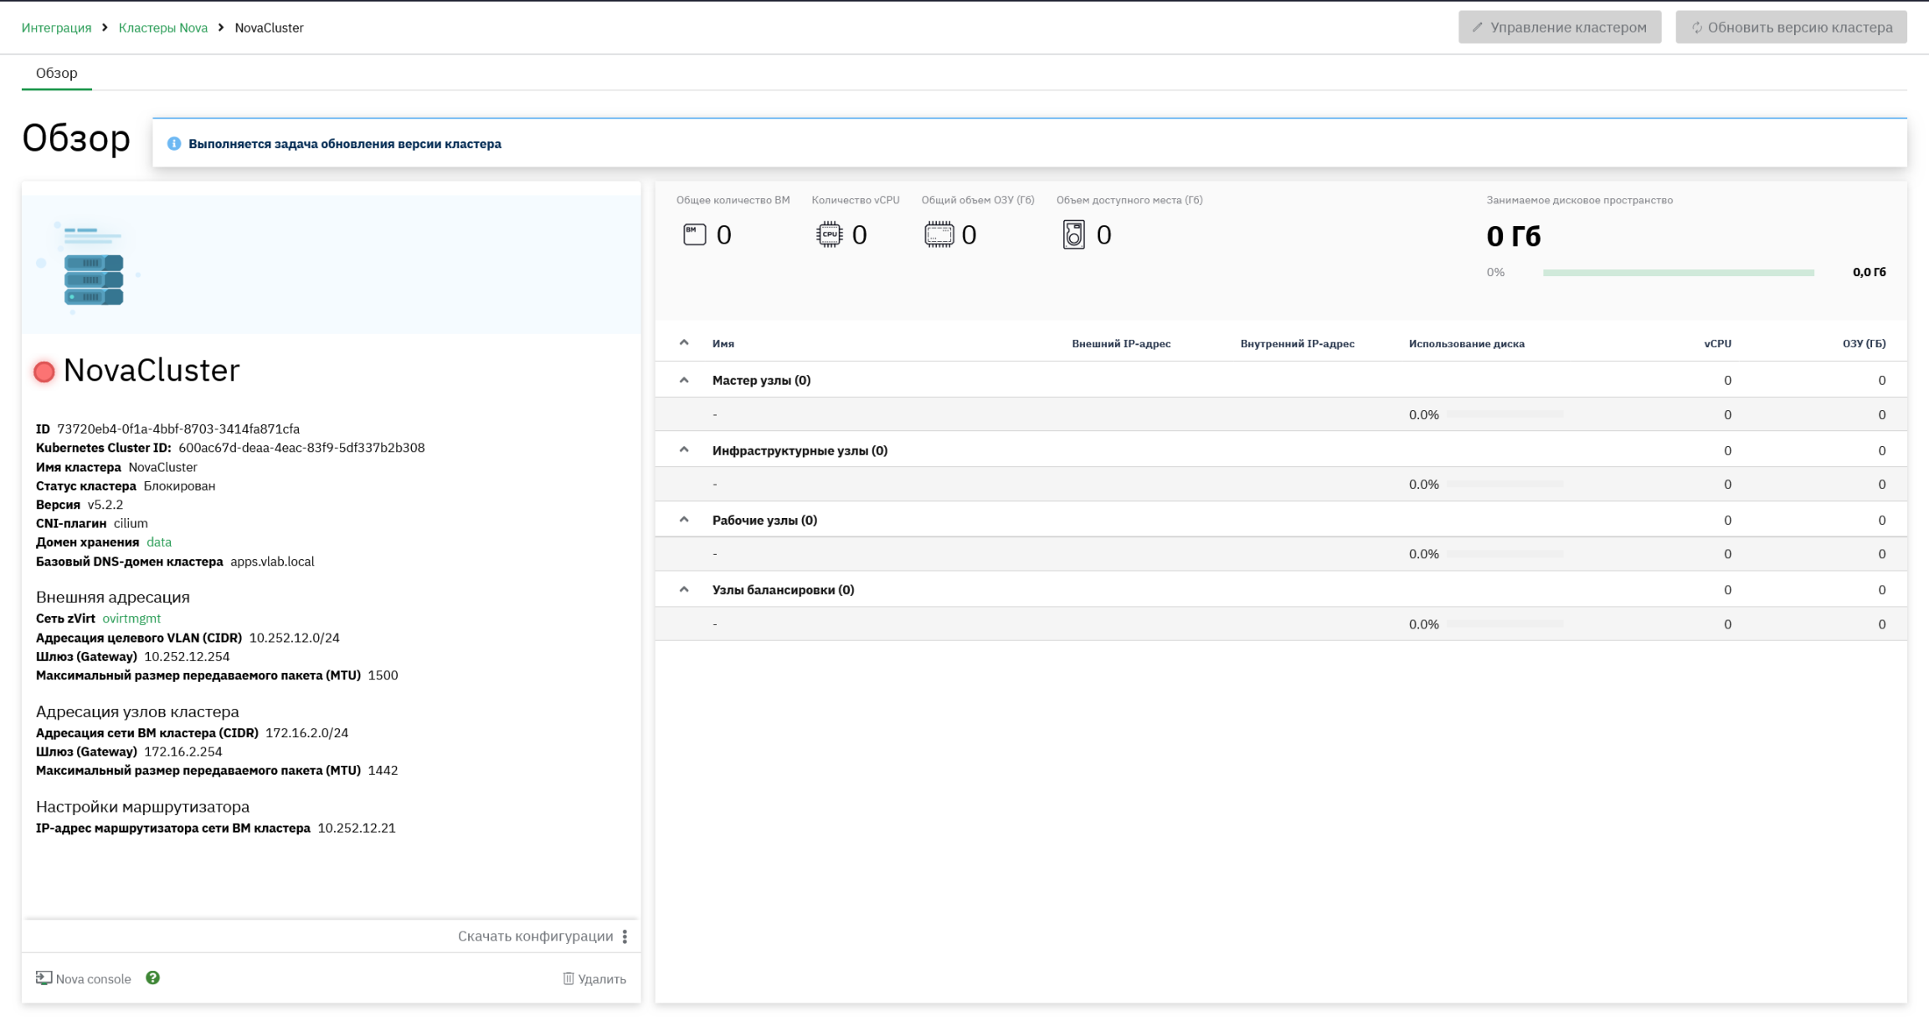Screen dimensions: 1929x1021
Task: Click Скачать конфигурации
Action: (535, 936)
